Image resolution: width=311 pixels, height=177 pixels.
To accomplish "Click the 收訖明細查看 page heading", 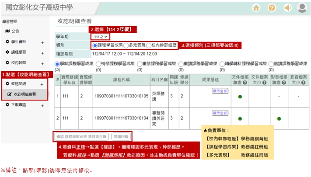I will click(74, 21).
